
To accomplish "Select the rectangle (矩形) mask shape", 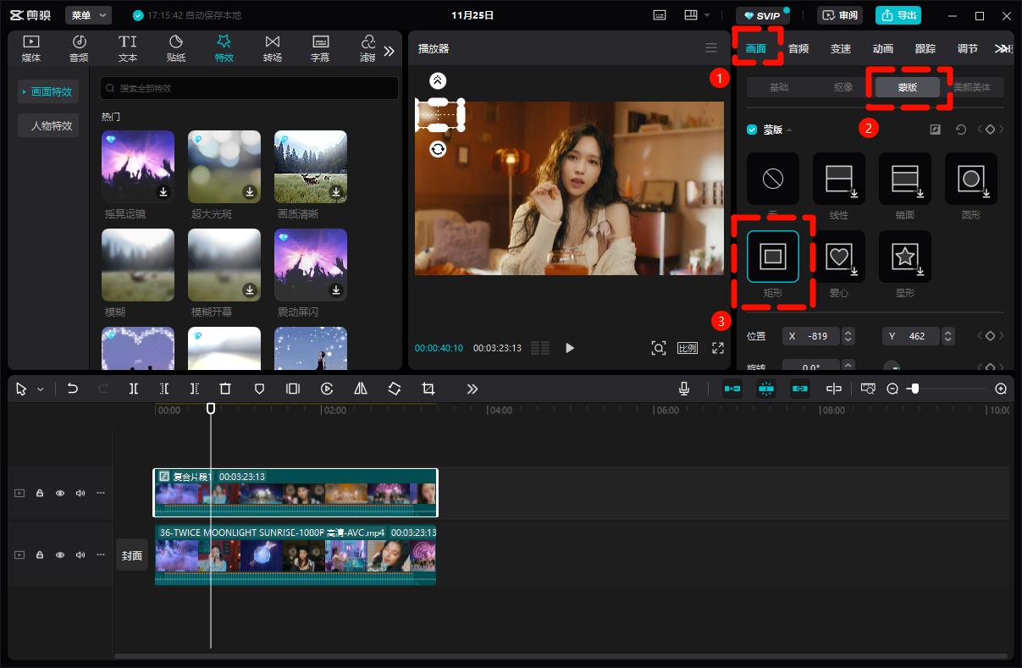I will coord(772,257).
